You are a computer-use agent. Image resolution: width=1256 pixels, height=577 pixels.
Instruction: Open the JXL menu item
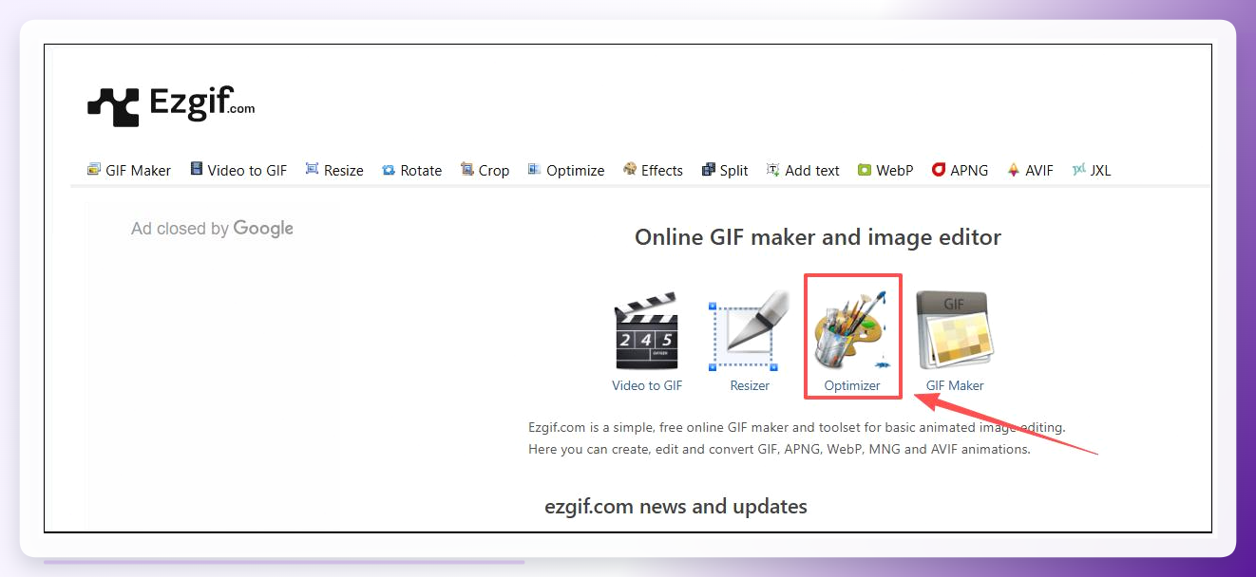pyautogui.click(x=1100, y=171)
